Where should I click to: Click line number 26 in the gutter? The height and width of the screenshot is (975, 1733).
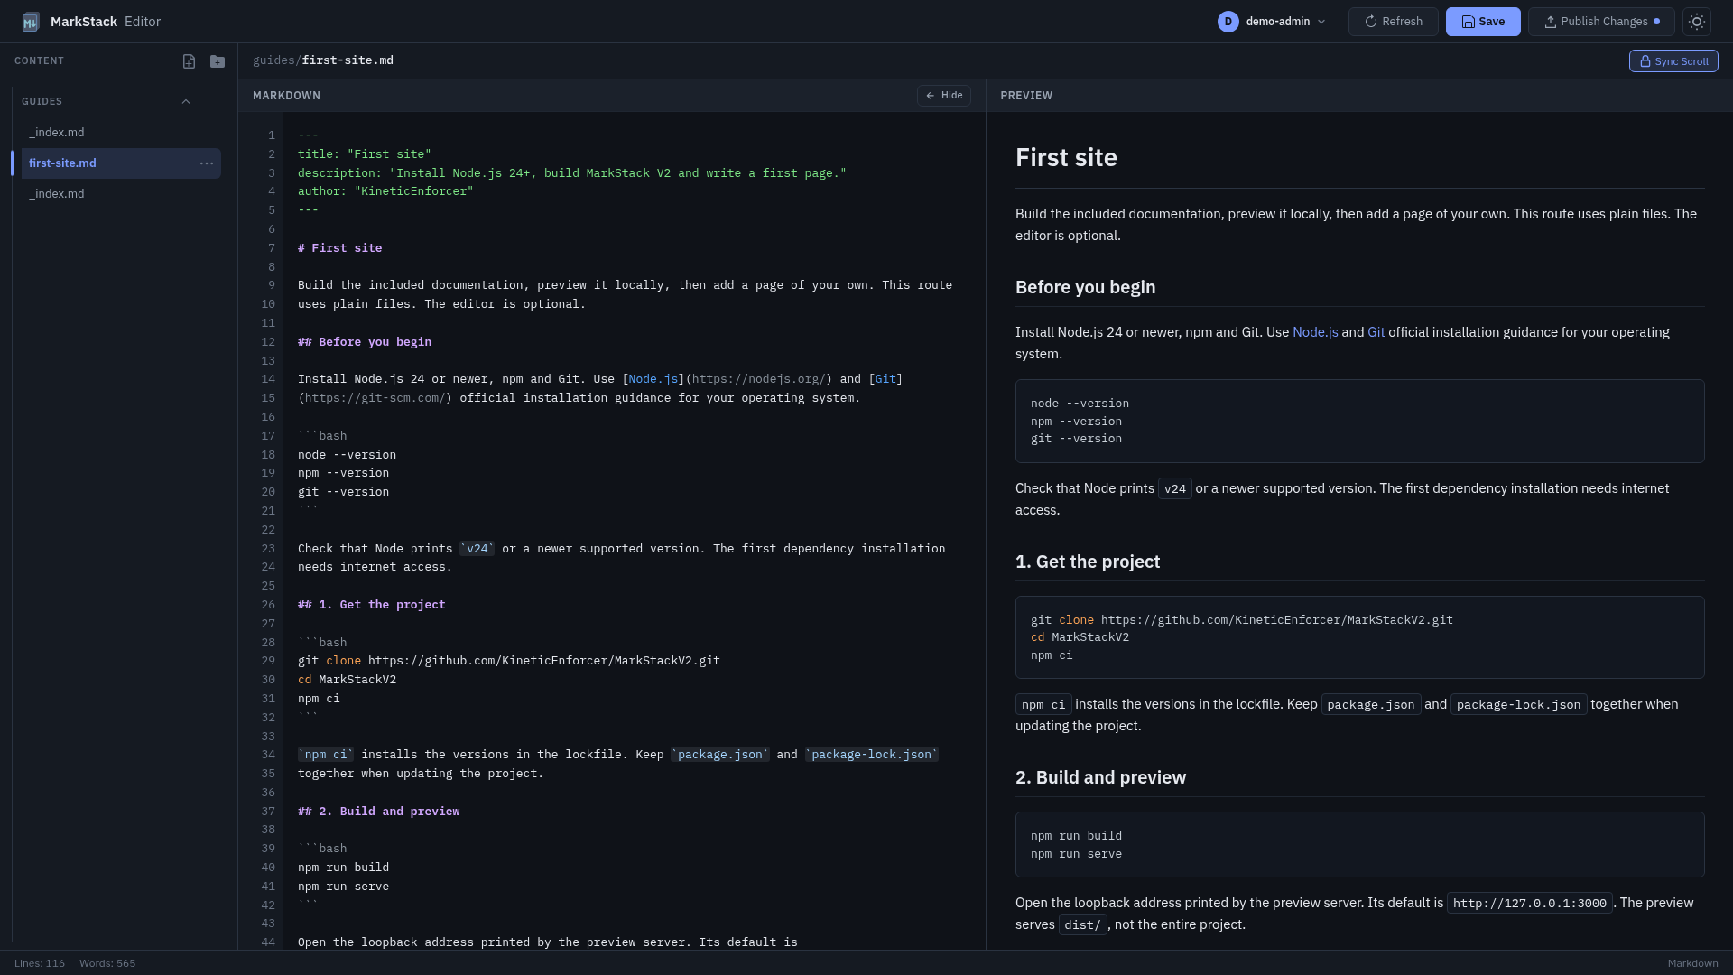pyautogui.click(x=268, y=605)
